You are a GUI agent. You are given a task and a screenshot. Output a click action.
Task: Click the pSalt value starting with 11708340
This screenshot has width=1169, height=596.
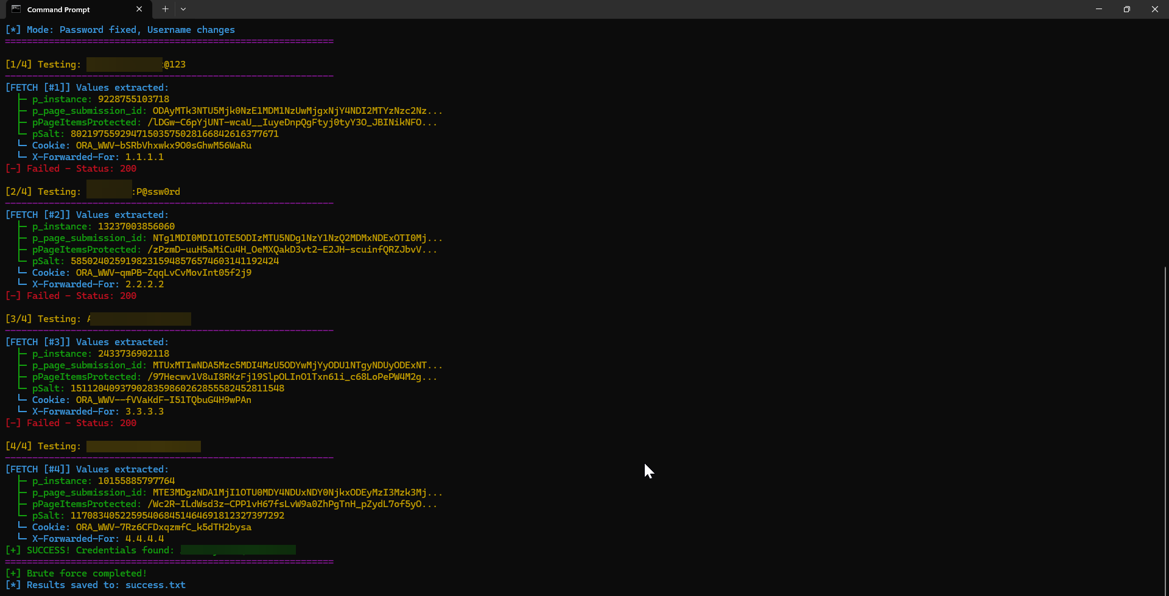pos(177,516)
